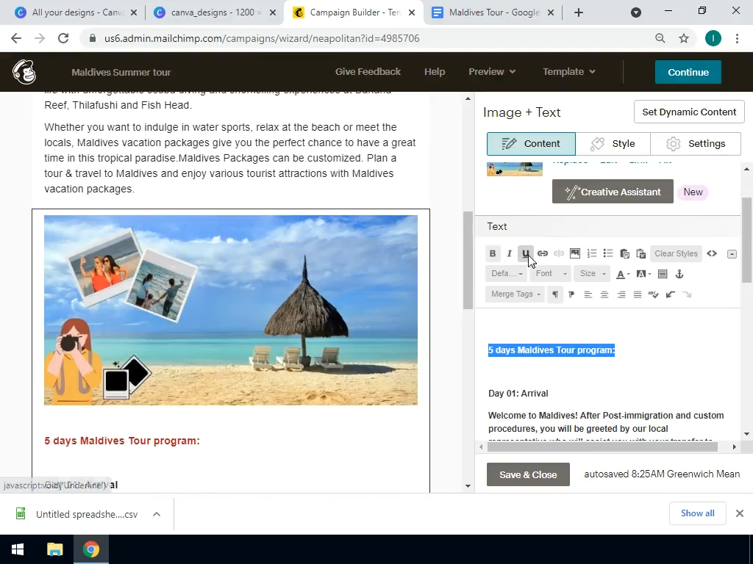Center align the text
The height and width of the screenshot is (564, 753).
[x=604, y=294]
